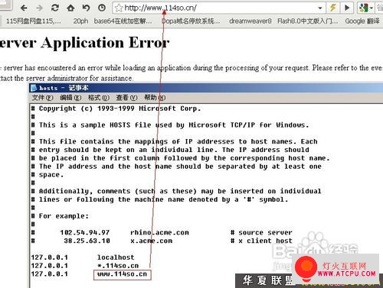This screenshot has height=288, width=383.
Task: Open the Flash8.0中文版入门 bookmark
Action: 308,21
